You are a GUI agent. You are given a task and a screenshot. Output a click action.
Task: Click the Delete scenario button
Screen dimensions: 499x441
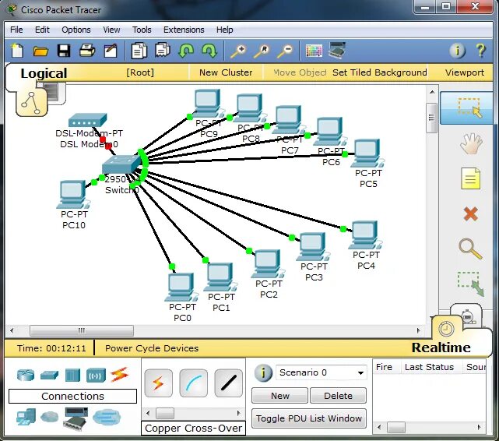pos(339,396)
